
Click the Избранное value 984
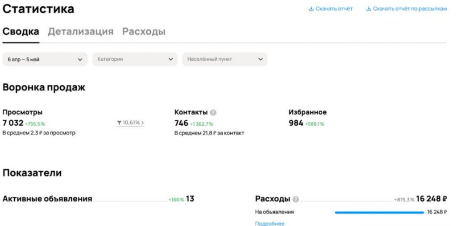296,123
